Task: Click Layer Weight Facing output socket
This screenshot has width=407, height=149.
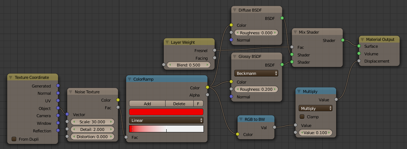Action: (214, 58)
